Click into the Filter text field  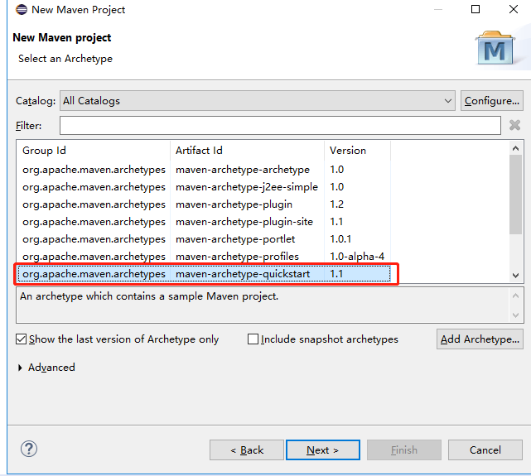tap(280, 125)
